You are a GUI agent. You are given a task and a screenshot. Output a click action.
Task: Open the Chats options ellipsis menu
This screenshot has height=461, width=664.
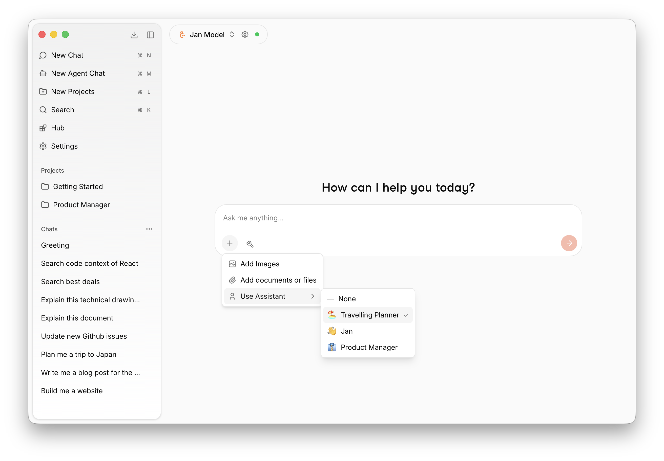[149, 229]
